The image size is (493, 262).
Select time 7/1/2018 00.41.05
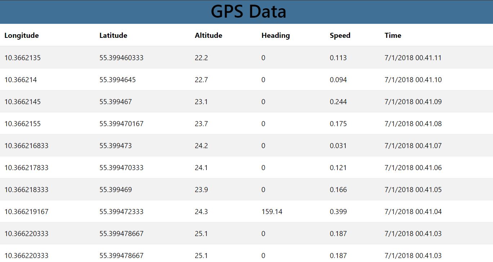pyautogui.click(x=413, y=190)
